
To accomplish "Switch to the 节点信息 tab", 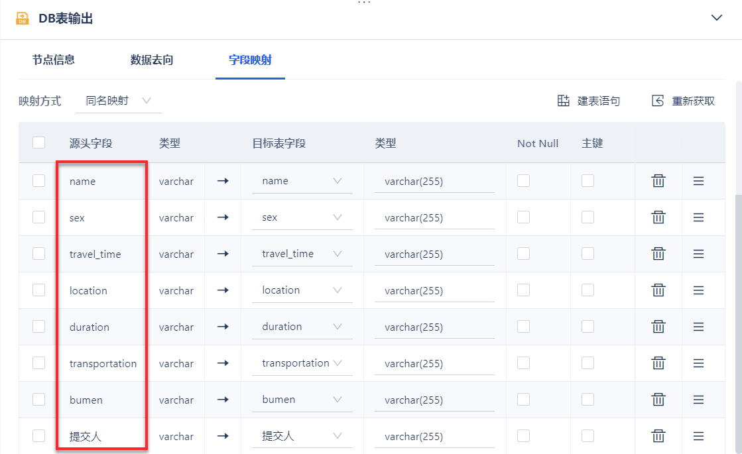I will [x=54, y=60].
